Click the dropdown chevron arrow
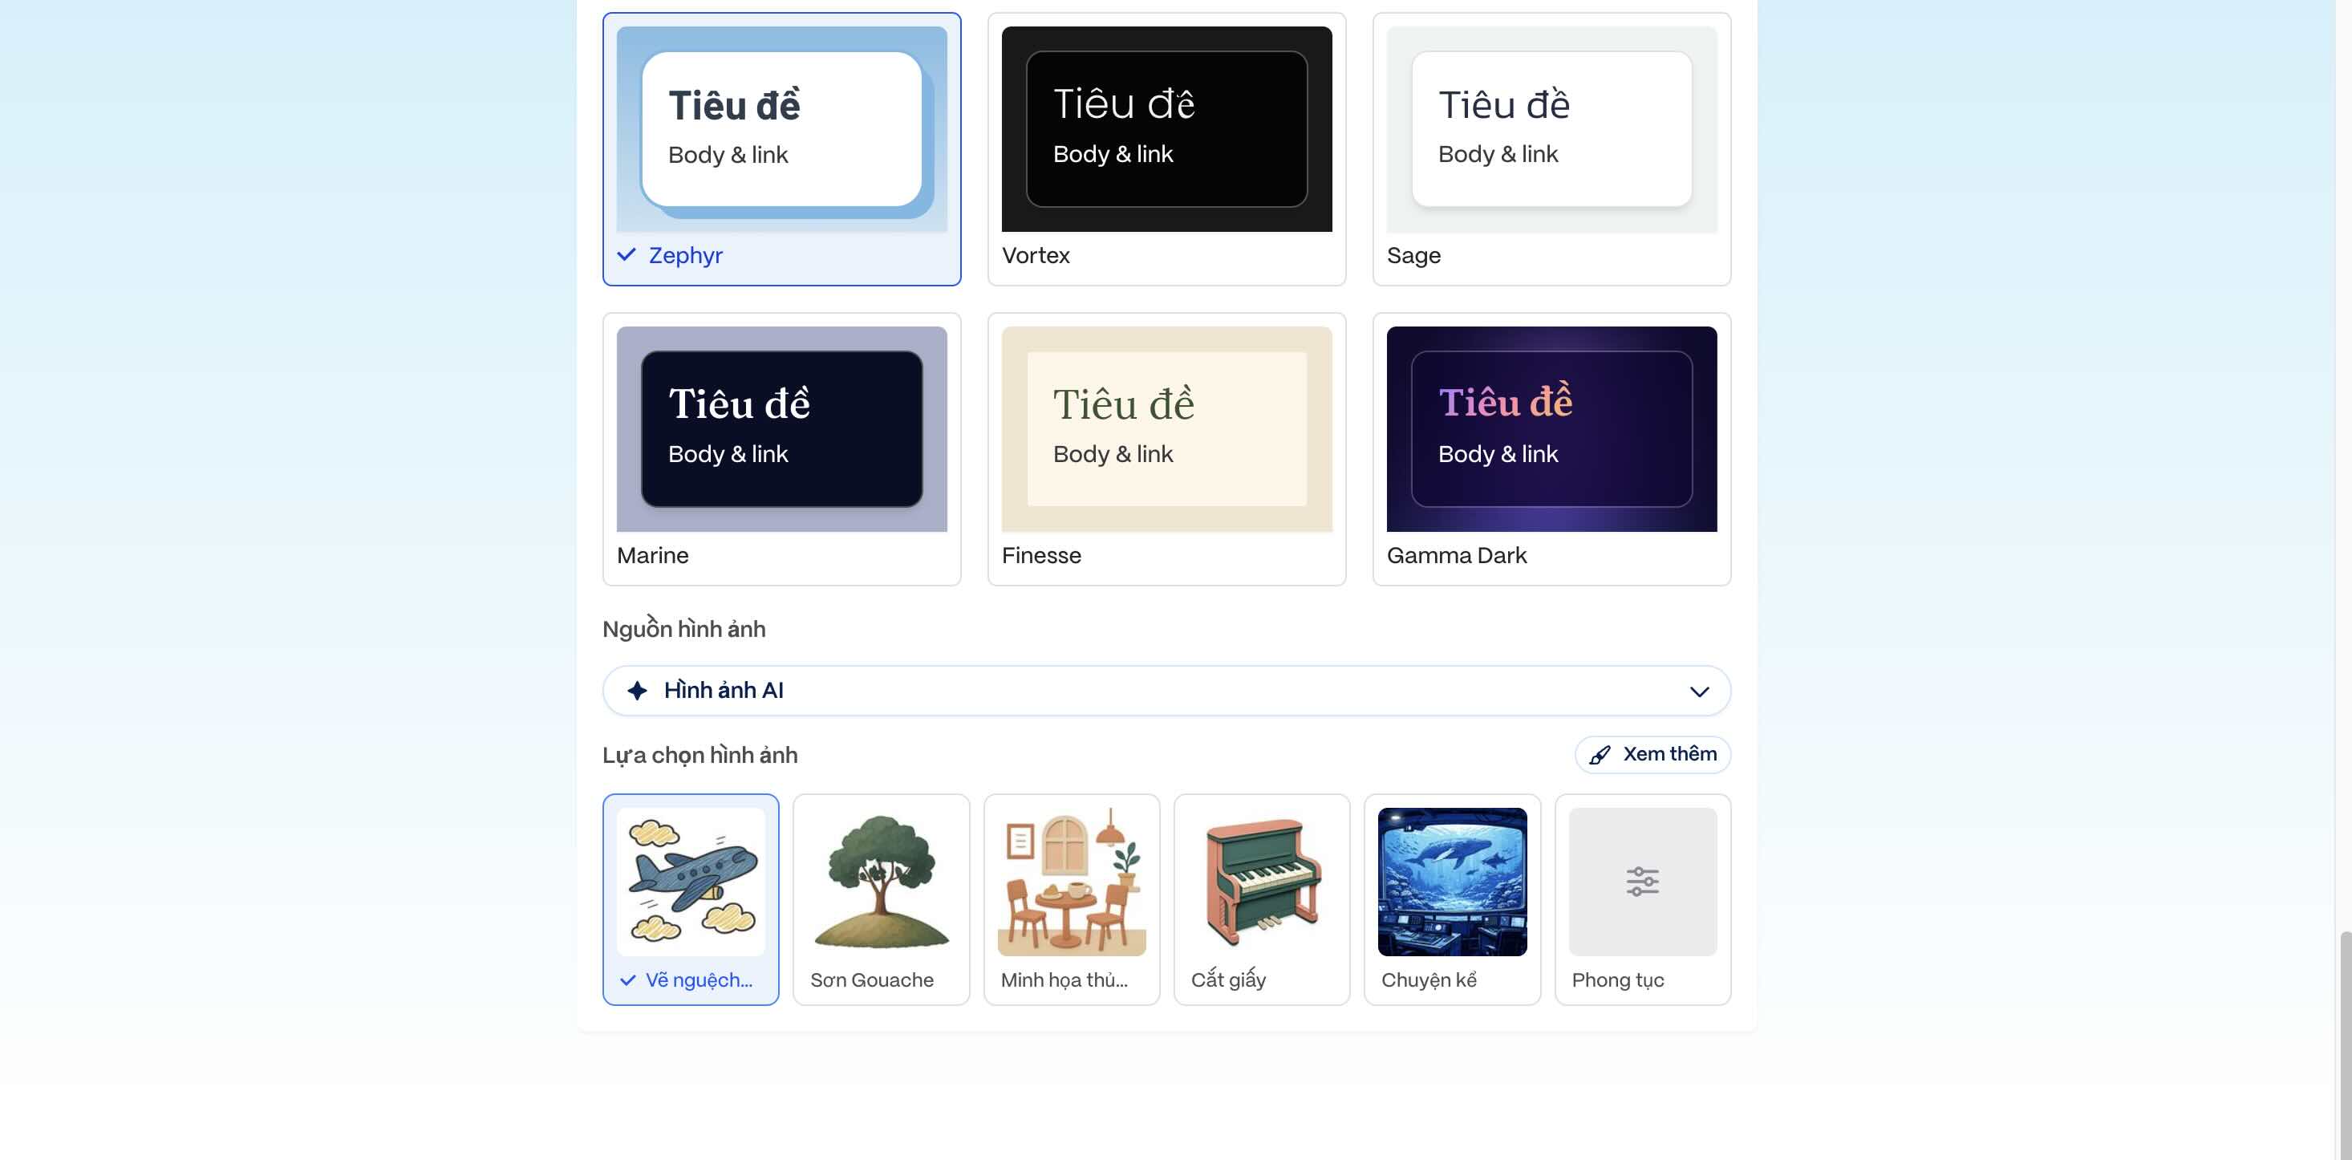 pos(1698,692)
